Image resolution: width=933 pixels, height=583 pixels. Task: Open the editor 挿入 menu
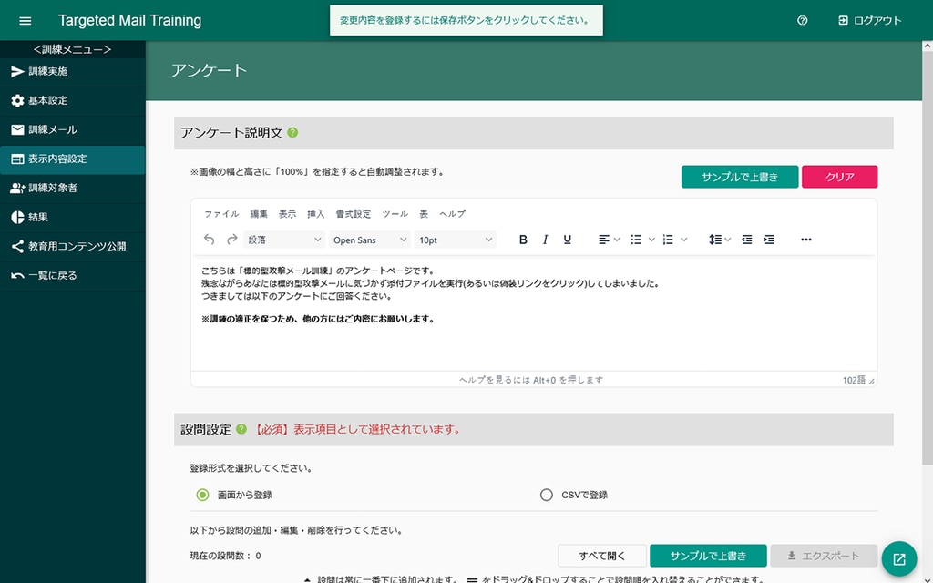pyautogui.click(x=316, y=213)
